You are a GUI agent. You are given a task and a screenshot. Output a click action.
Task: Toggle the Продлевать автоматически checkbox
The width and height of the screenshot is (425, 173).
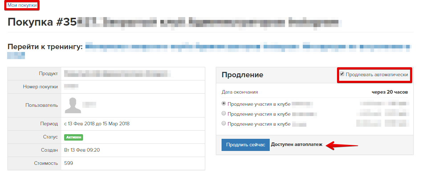[x=342, y=74]
